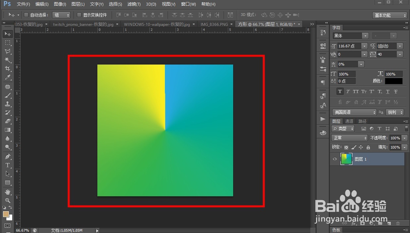The height and width of the screenshot is (233, 410).
Task: Swap foreground and background colors
Action: (10, 207)
